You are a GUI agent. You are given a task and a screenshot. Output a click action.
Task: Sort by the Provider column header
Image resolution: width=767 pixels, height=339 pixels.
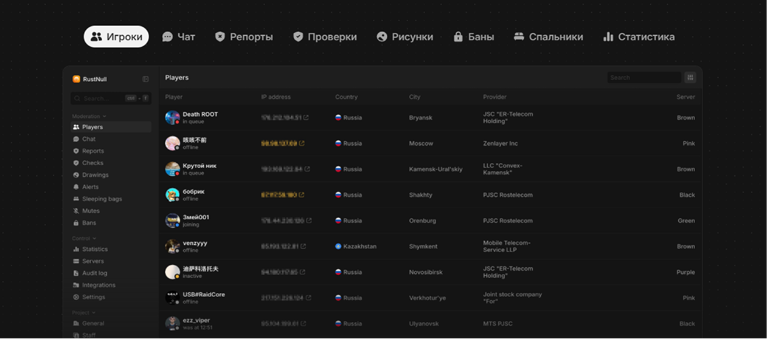tap(495, 97)
